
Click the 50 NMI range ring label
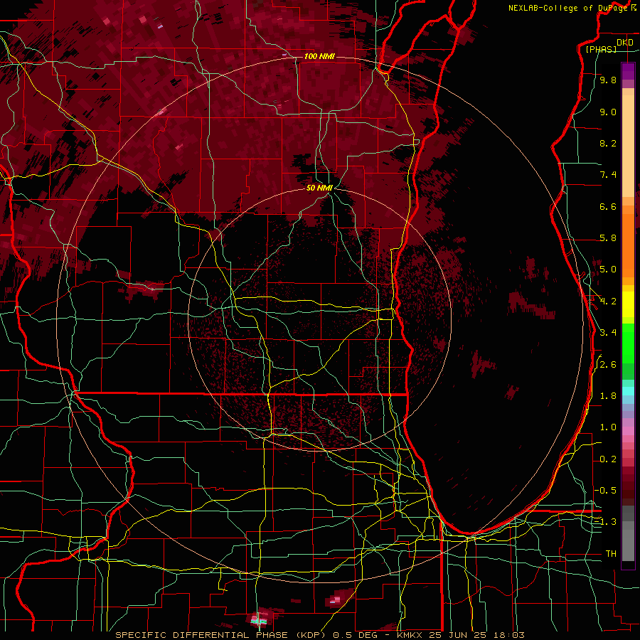(319, 188)
